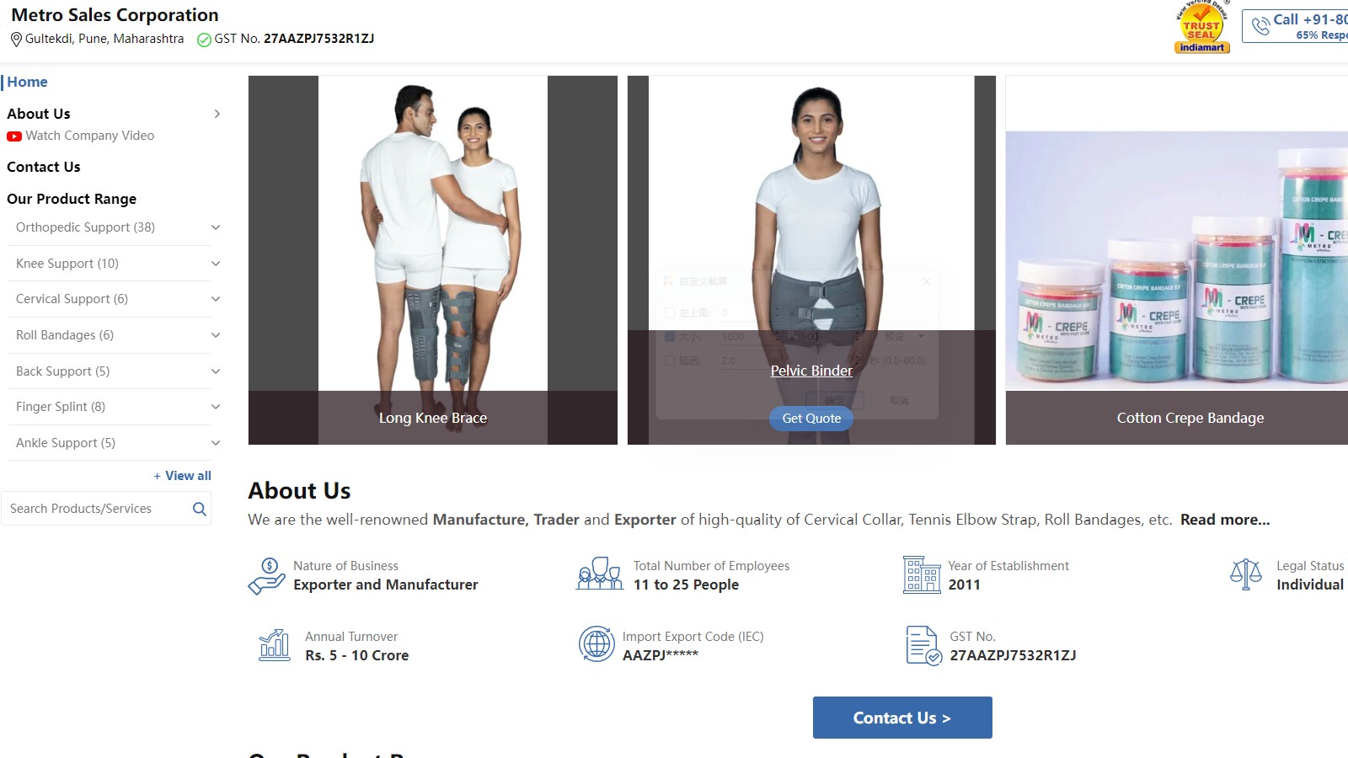
Task: Expand the Orthopedic Support category
Action: [x=216, y=227]
